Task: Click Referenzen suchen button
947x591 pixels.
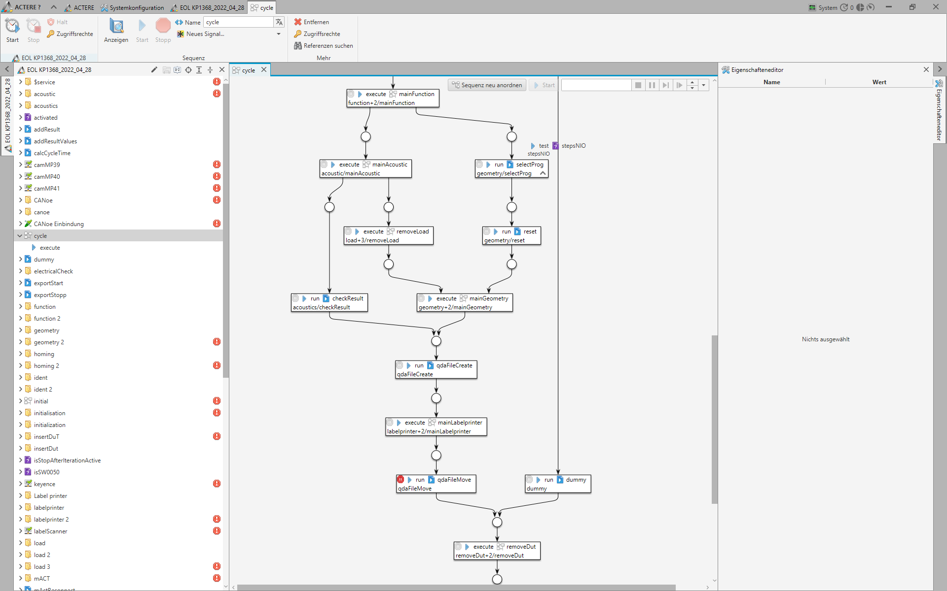Action: coord(324,46)
